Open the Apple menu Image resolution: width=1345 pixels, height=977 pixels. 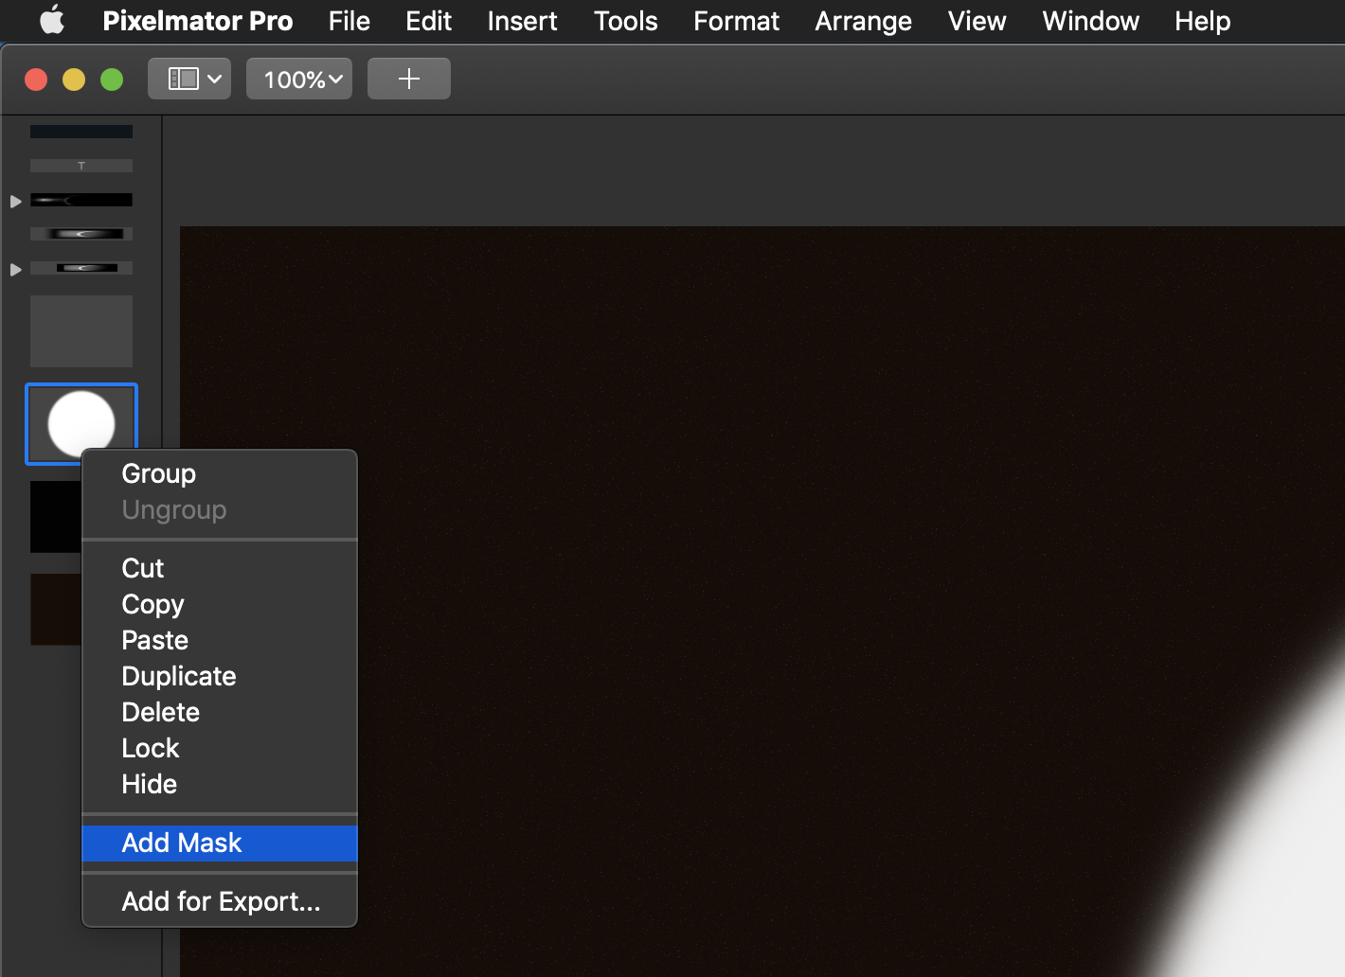52,20
